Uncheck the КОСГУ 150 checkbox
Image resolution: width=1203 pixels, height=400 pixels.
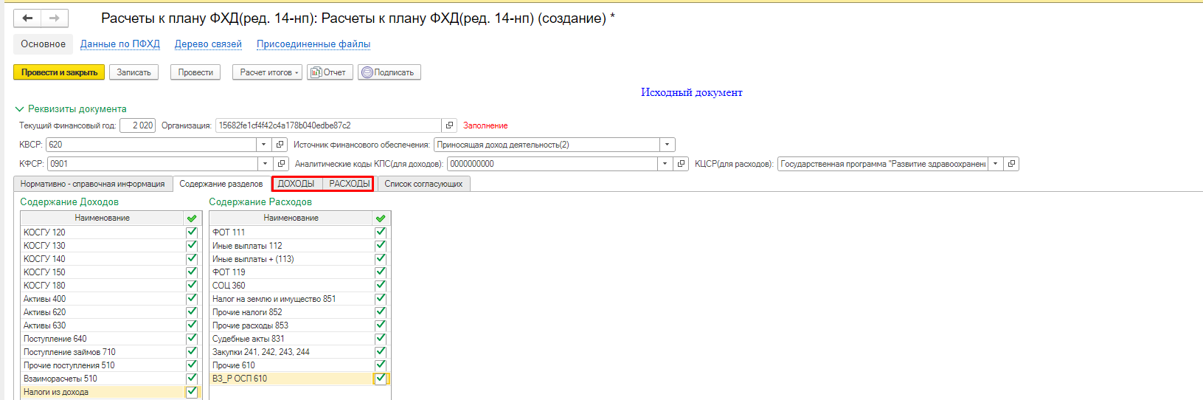[192, 272]
